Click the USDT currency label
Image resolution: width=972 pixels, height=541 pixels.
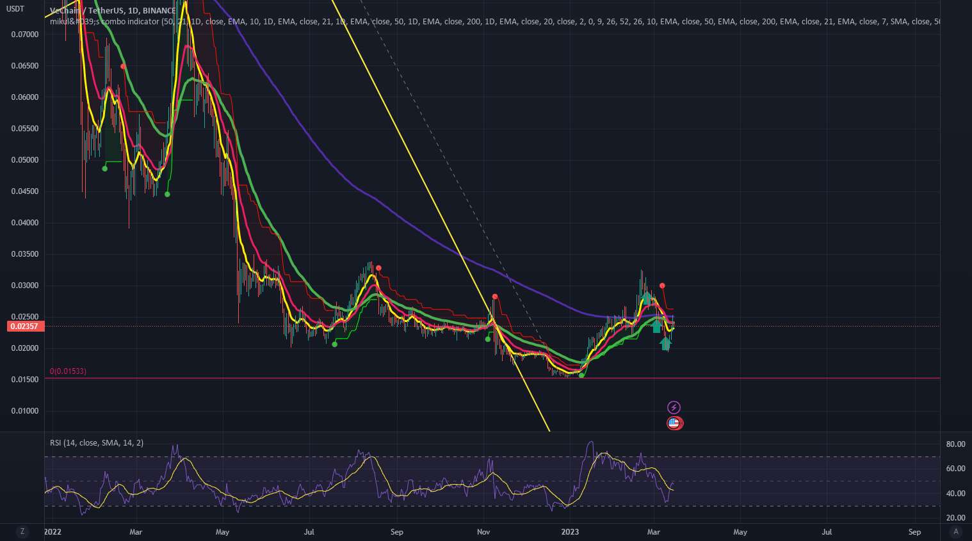(x=15, y=9)
